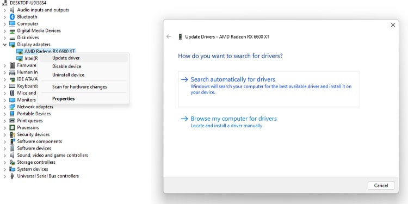This screenshot has height=204, width=408.
Task: Click the Sound, video and game controllers icon
Action: (x=12, y=156)
